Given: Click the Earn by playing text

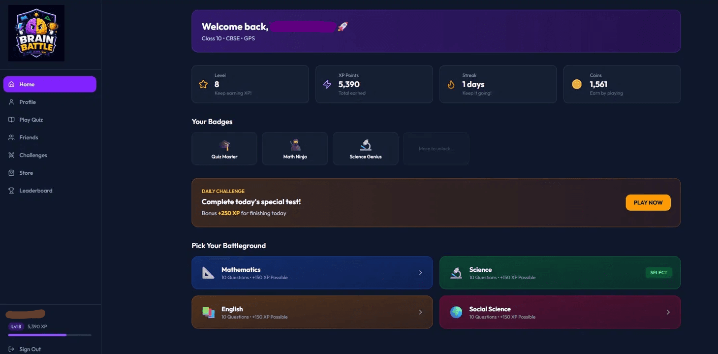Looking at the screenshot, I should click(x=606, y=93).
